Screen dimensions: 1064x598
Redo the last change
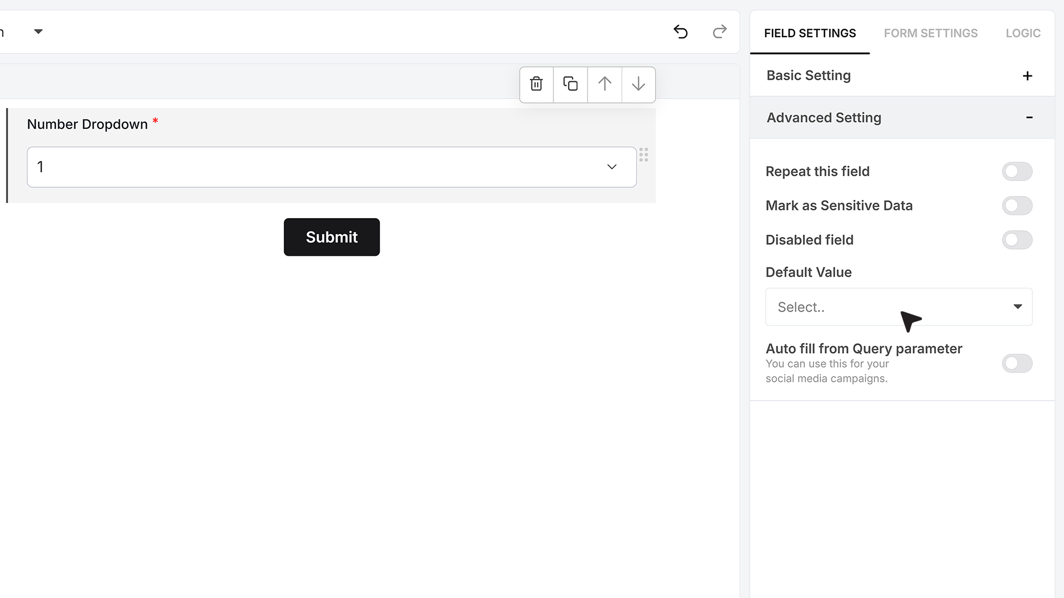click(x=719, y=32)
